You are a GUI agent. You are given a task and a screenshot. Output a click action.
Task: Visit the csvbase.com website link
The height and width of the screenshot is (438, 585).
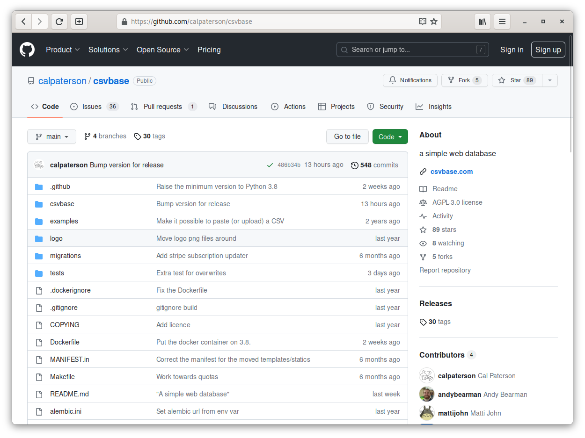451,172
